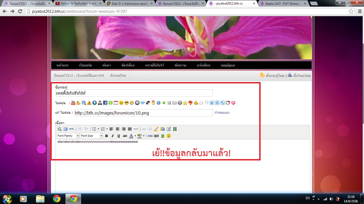The image size is (364, 204).
Task: Pick the magnifying glass topic icon
Action: point(84,103)
